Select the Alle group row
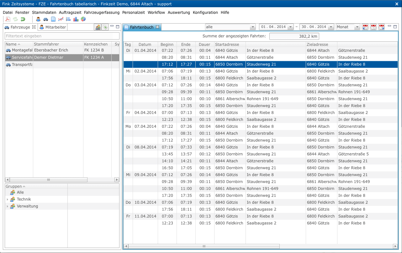The image size is (402, 253). [x=62, y=192]
